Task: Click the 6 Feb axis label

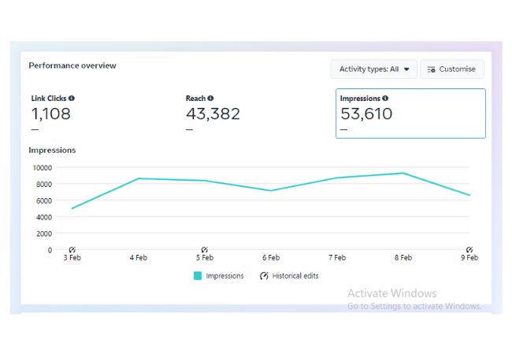Action: pyautogui.click(x=271, y=258)
